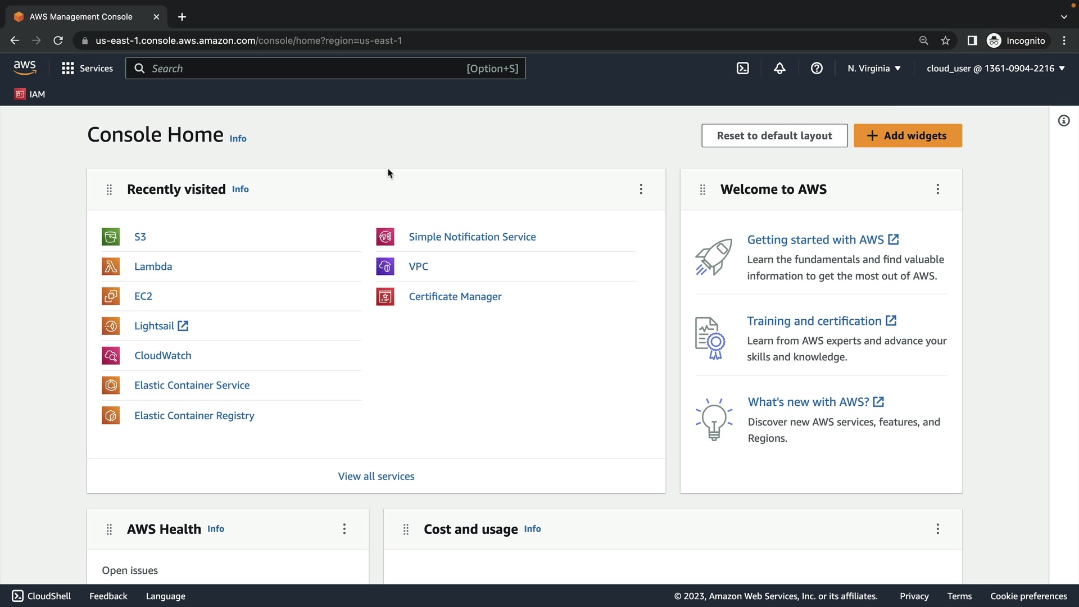1079x607 pixels.
Task: Click the S3 service icon
Action: [x=111, y=237]
